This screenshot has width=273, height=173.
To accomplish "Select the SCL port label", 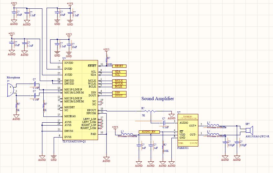I will [x=119, y=75].
